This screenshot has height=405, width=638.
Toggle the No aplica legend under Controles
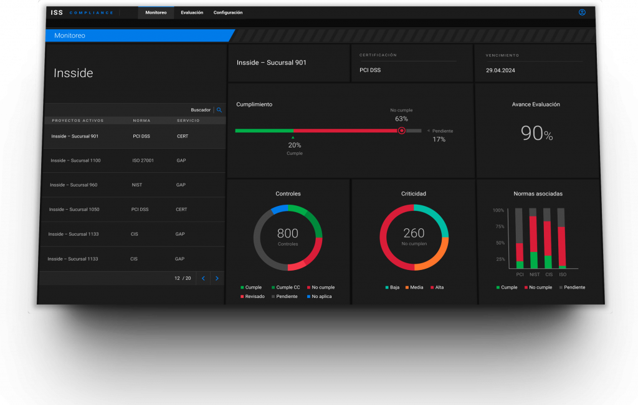[x=321, y=296]
